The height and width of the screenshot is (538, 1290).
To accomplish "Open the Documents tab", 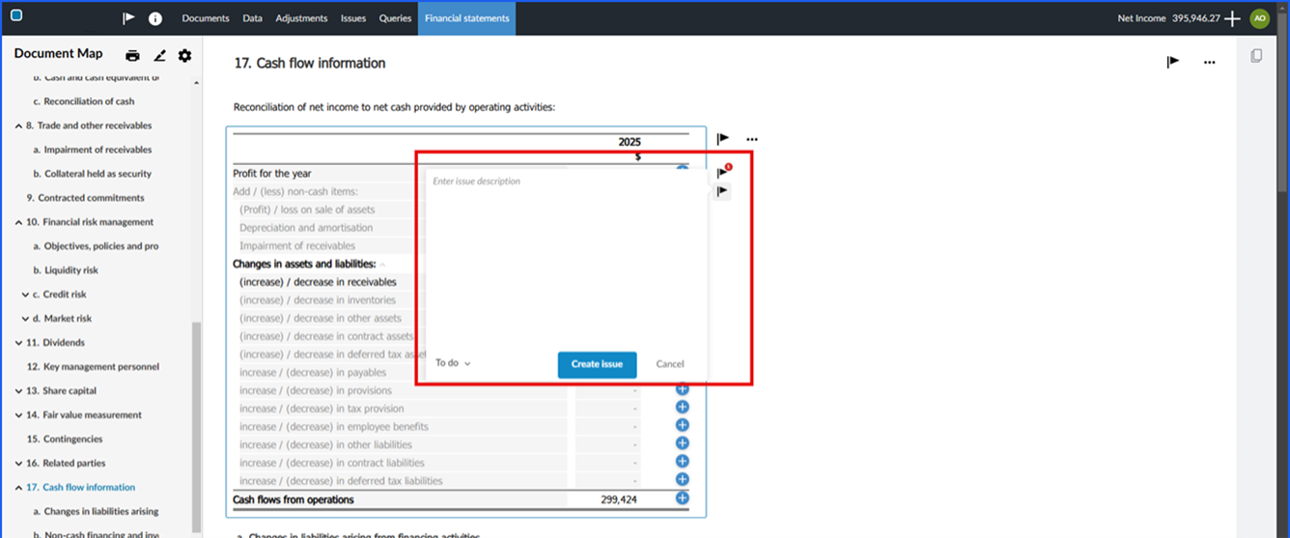I will [206, 18].
